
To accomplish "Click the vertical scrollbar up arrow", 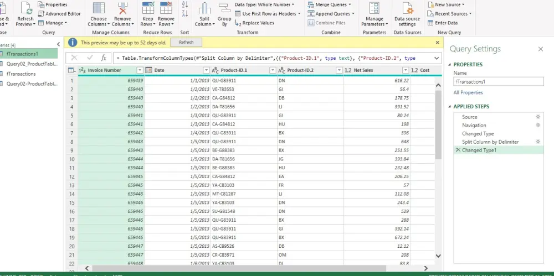I will point(438,85).
